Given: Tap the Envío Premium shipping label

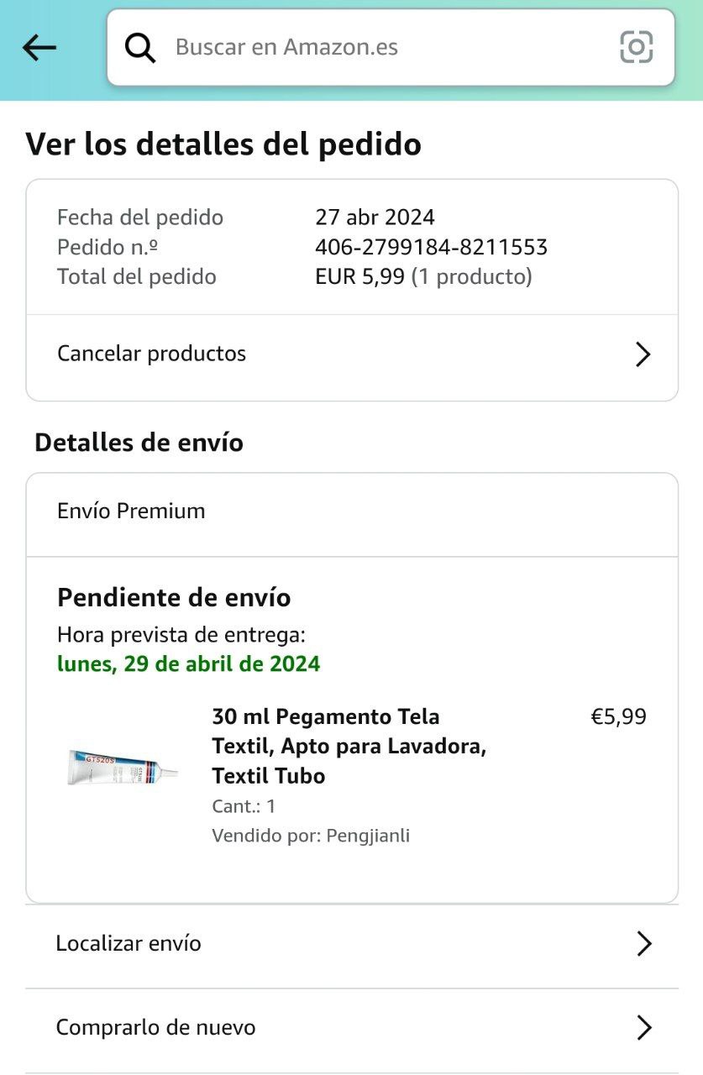Looking at the screenshot, I should click(x=131, y=511).
